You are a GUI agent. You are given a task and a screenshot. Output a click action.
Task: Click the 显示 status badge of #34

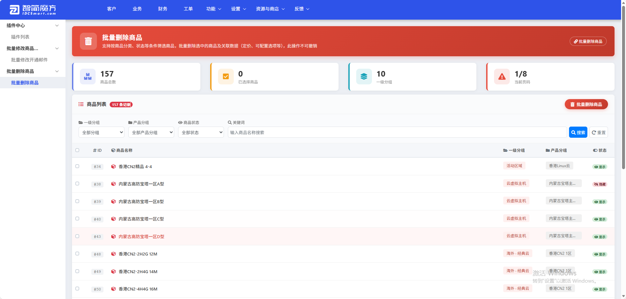[x=600, y=167]
